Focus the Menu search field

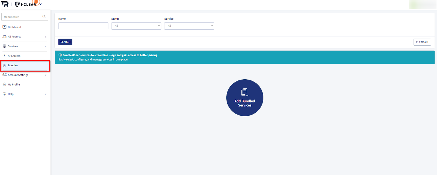(25, 17)
